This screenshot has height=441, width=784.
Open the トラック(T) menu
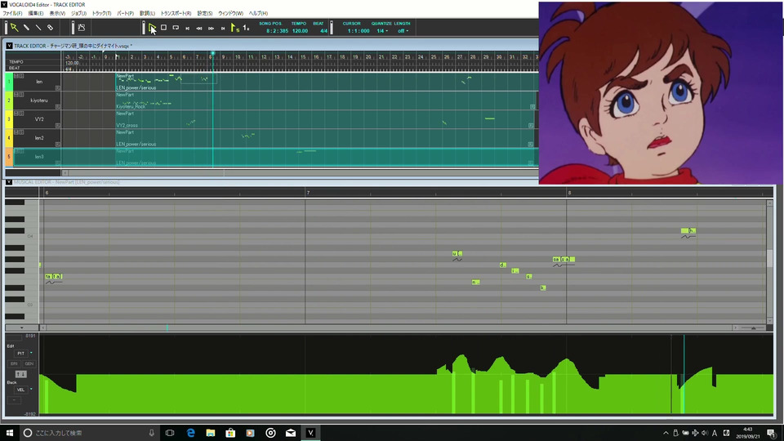(x=101, y=14)
